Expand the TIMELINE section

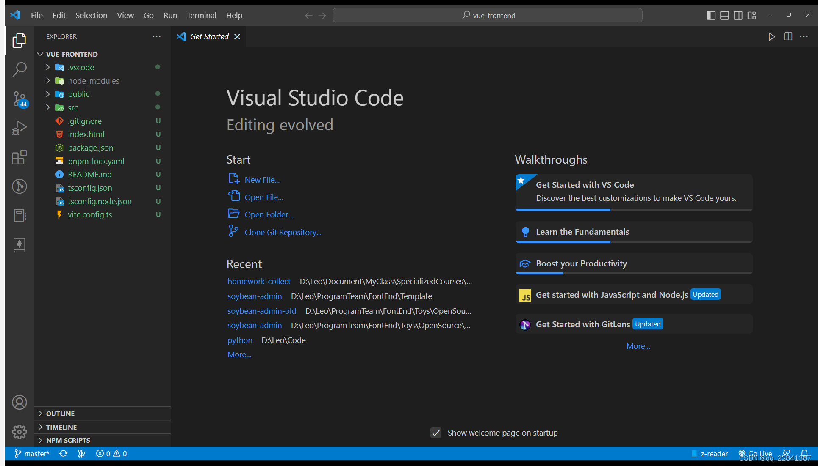(102, 427)
